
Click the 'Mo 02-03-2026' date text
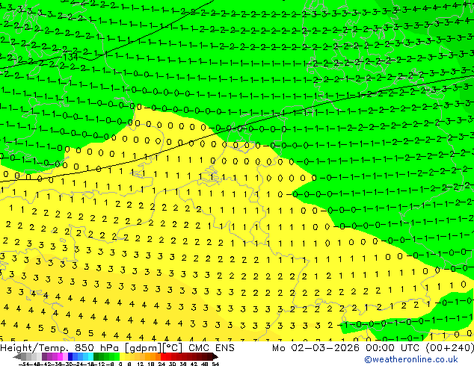316,348
